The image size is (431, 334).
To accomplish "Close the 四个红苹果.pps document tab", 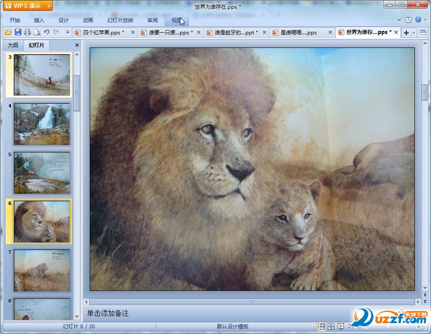I will (133, 32).
